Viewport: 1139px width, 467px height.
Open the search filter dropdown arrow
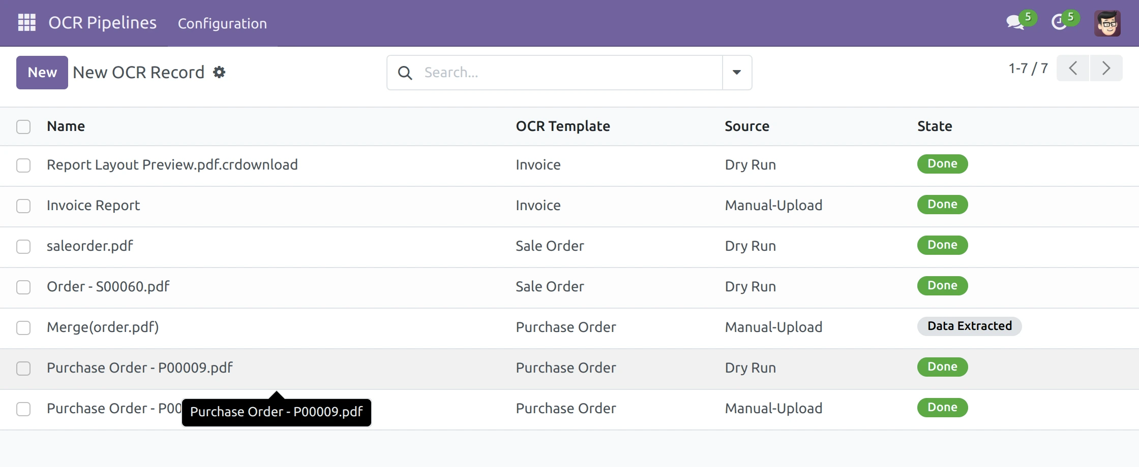tap(737, 73)
